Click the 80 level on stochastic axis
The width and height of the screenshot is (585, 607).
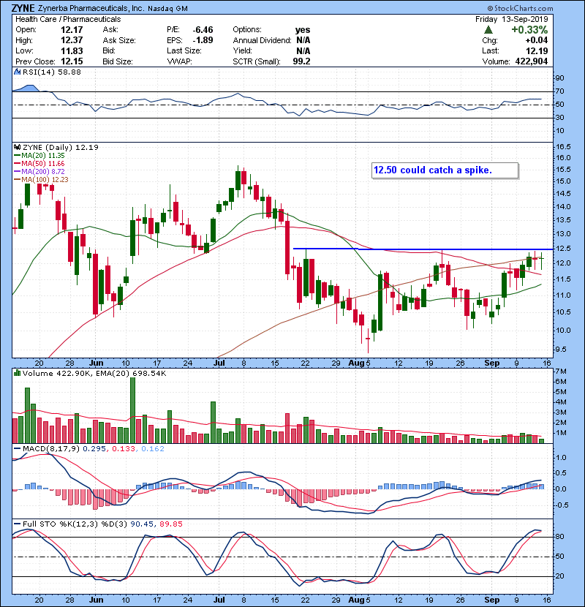click(x=560, y=537)
